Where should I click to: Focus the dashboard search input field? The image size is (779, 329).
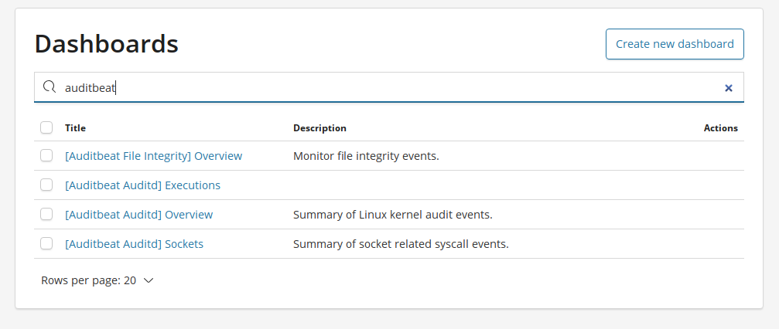[389, 87]
